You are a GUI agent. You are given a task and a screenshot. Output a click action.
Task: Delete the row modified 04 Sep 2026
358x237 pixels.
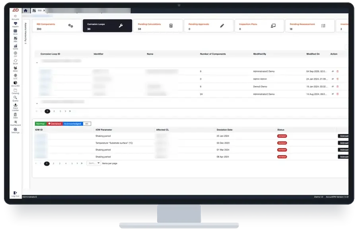[x=337, y=71]
